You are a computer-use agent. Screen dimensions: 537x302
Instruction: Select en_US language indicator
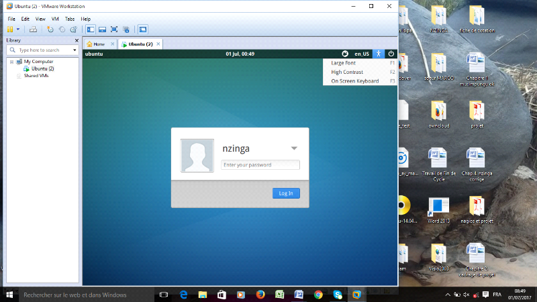point(362,54)
